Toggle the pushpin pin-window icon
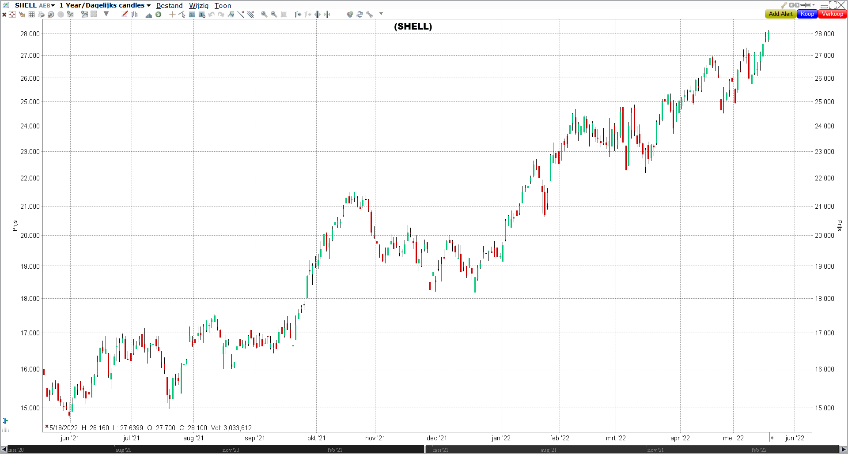This screenshot has width=848, height=454. [806, 5]
